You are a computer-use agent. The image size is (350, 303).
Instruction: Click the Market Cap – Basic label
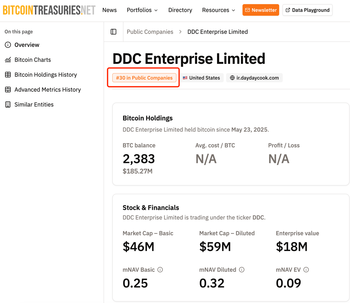click(148, 233)
